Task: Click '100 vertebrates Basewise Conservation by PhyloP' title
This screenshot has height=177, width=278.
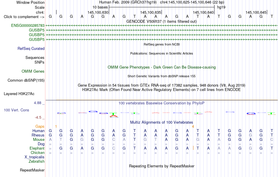Action: coord(162,103)
